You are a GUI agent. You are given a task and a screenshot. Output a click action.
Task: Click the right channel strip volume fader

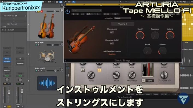pyautogui.click(x=22, y=91)
